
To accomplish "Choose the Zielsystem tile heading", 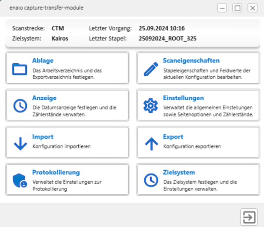I will (179, 173).
